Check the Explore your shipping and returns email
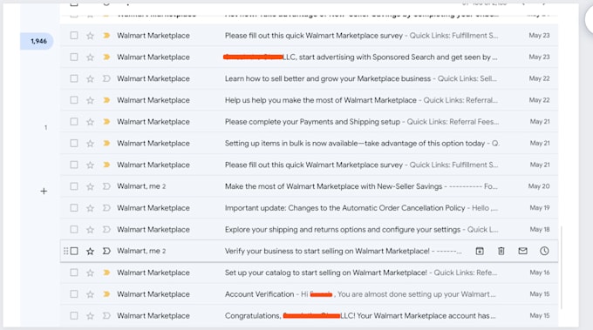This screenshot has height=330, width=593. (74, 230)
